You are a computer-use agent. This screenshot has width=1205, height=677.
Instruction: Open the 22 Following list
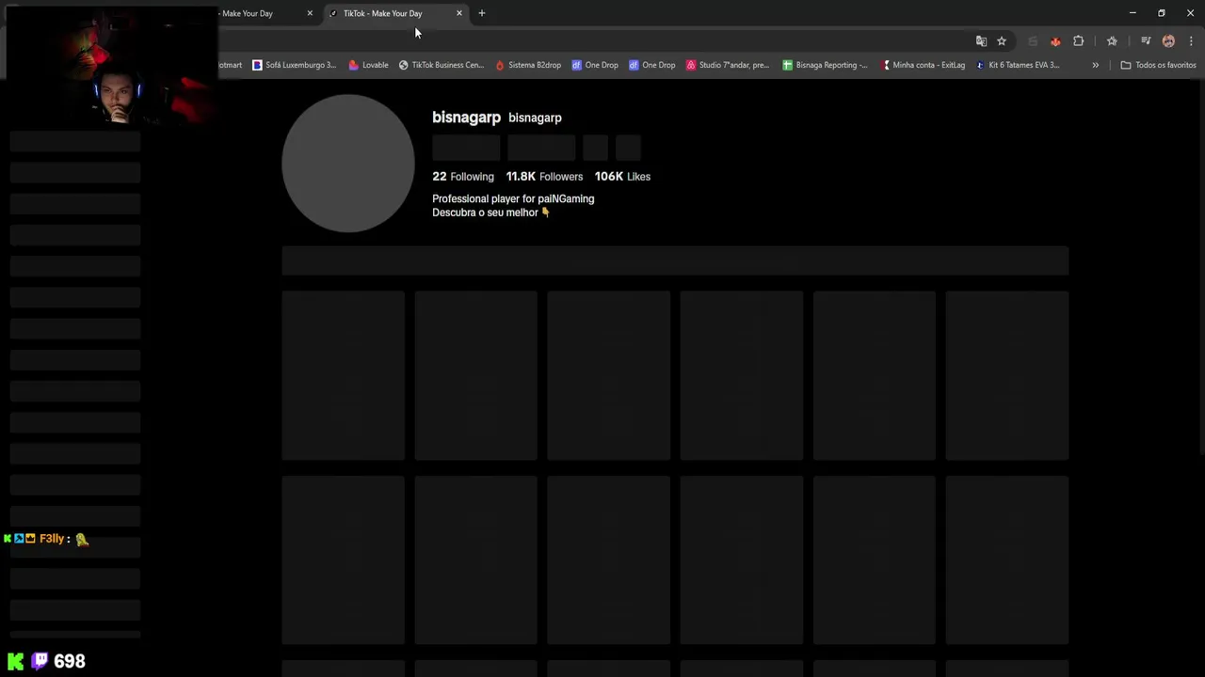coord(463,177)
